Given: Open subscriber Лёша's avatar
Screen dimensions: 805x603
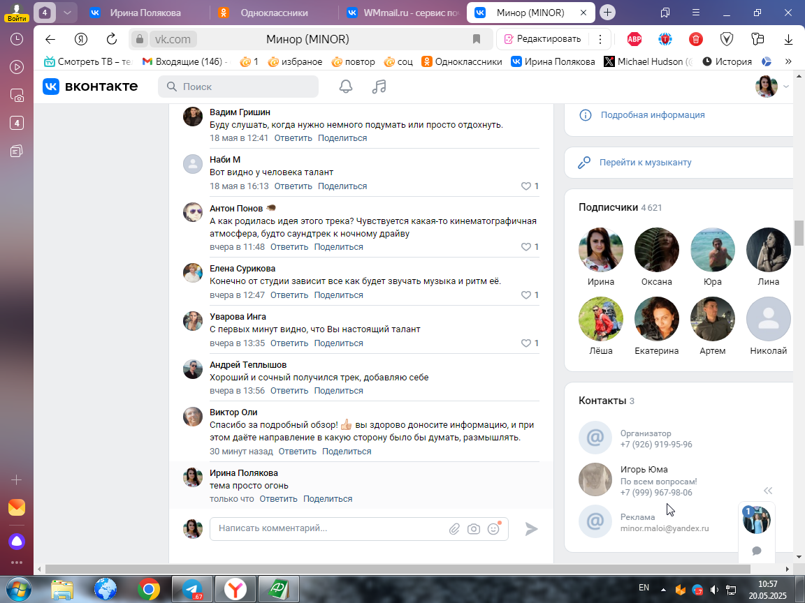Looking at the screenshot, I should (601, 319).
